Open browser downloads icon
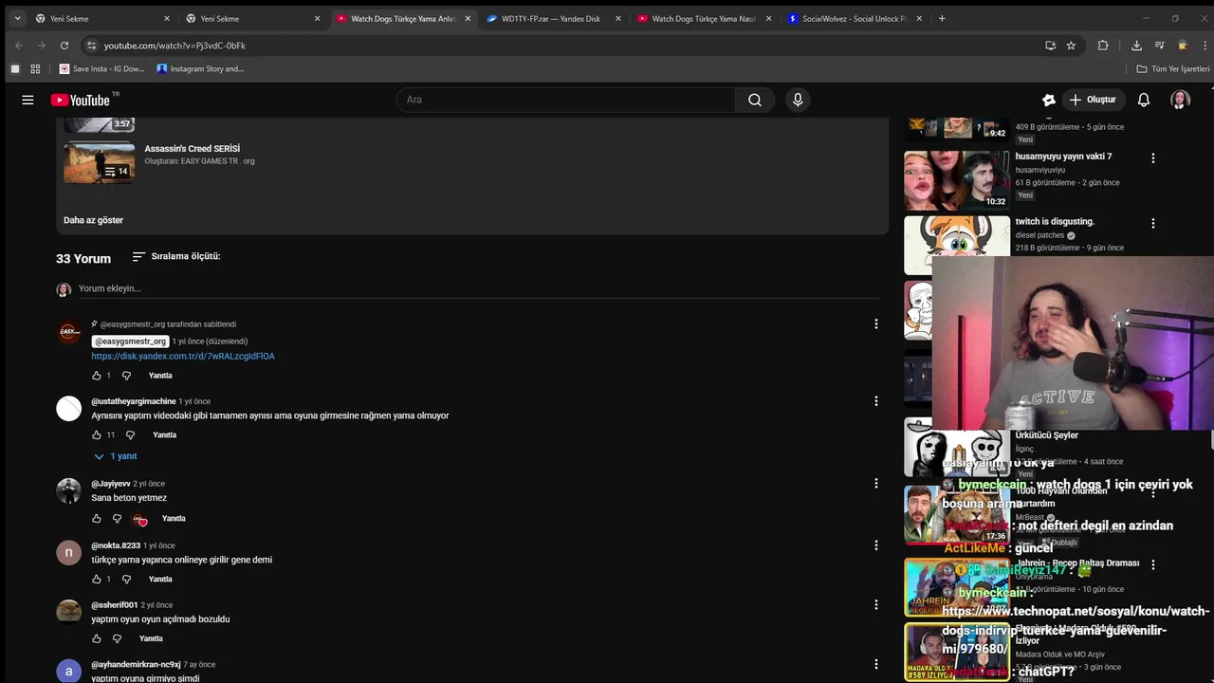 [x=1136, y=46]
